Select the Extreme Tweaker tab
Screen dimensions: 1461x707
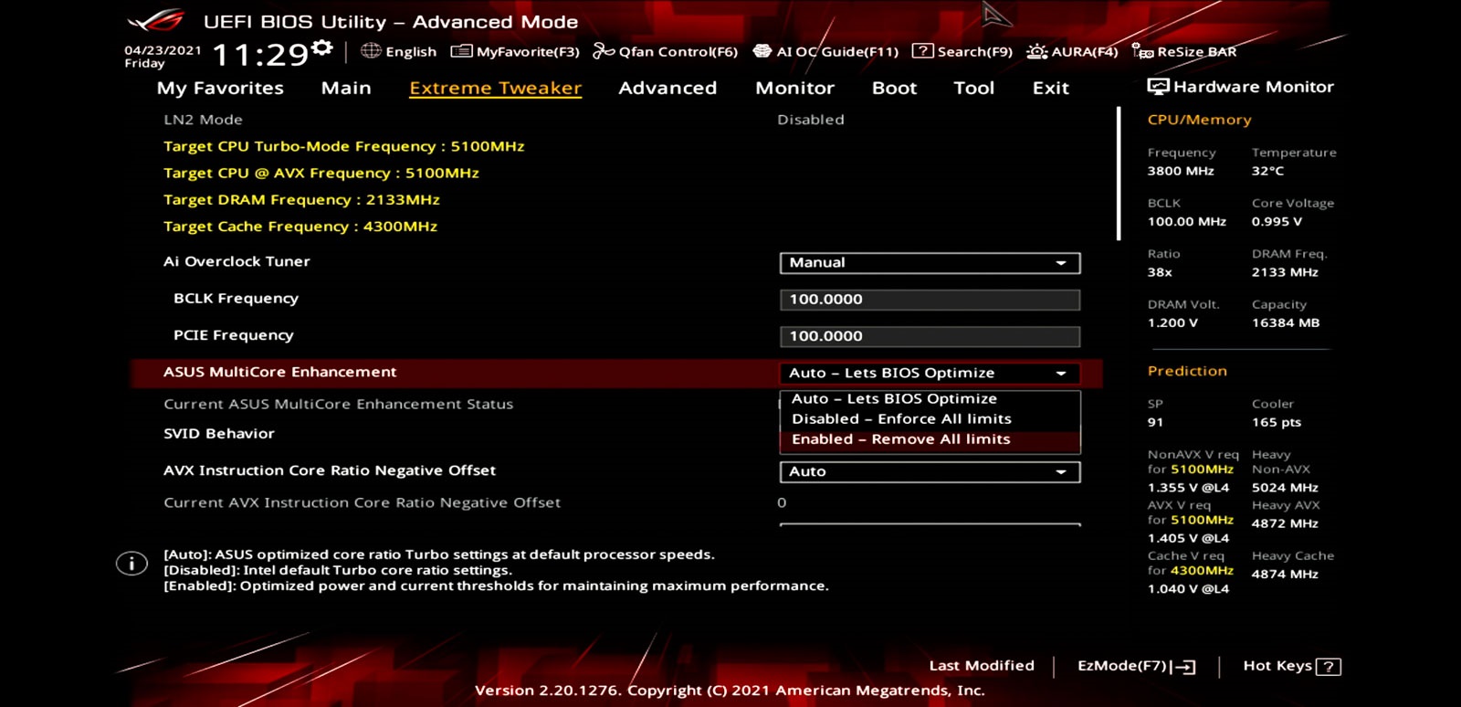[x=495, y=89]
